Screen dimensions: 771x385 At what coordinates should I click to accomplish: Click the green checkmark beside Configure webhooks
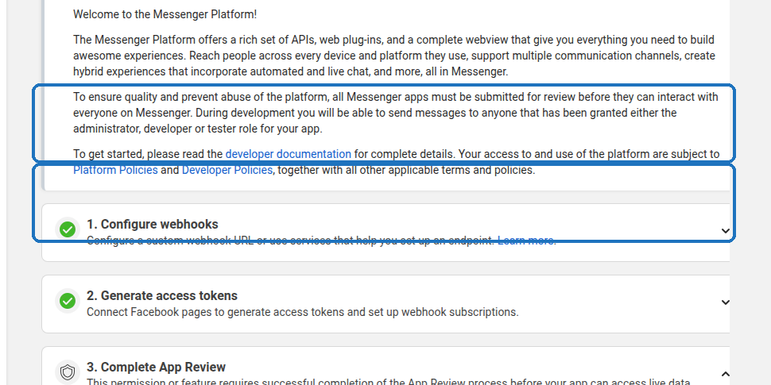click(x=68, y=229)
